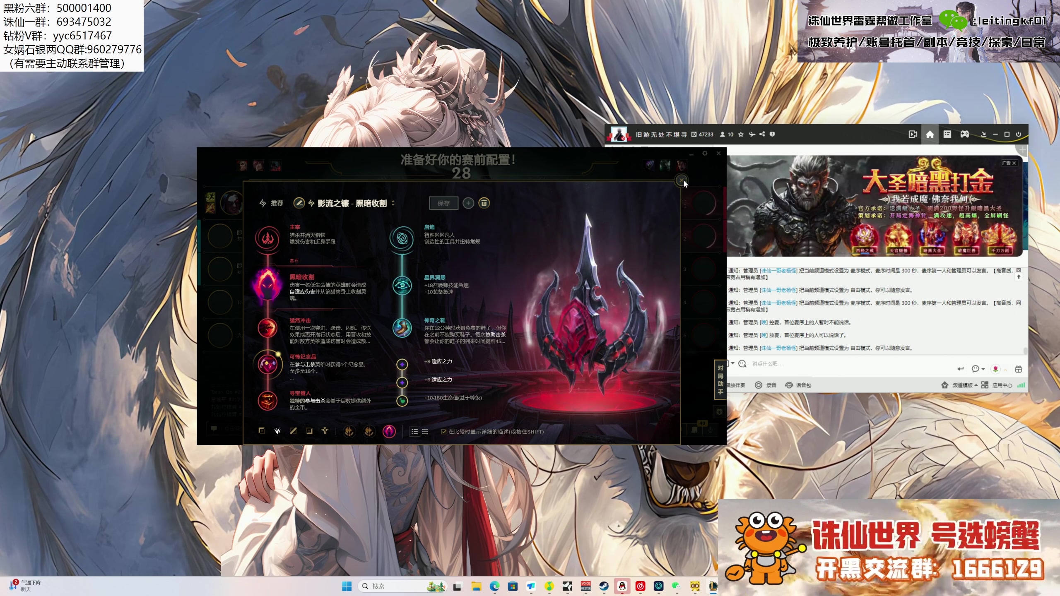Select the Resolve path icon in bottom bar
Viewport: 1060px width, 596px height.
(309, 431)
